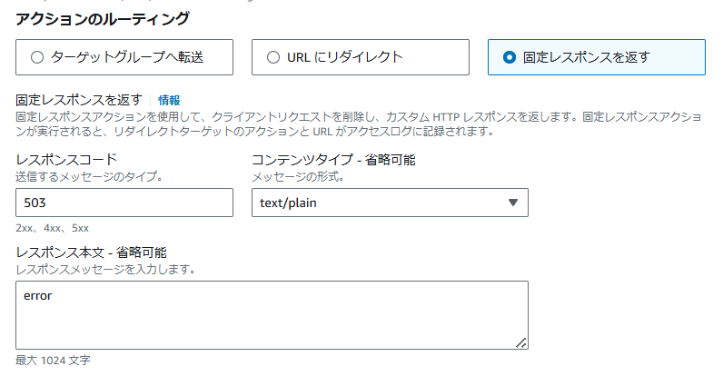Select 固定レスポンスを返す radio option
Screen dimensions: 723x386
click(x=597, y=57)
